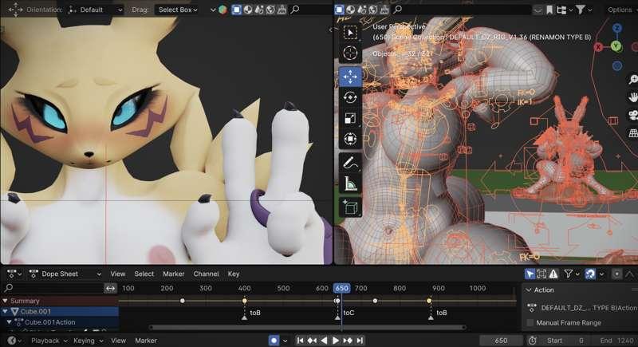Open the Key menu
The height and width of the screenshot is (347, 638).
[234, 274]
